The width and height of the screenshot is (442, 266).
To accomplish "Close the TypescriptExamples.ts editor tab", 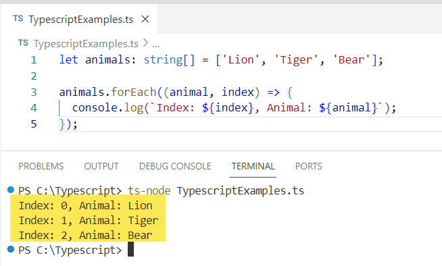I will pos(145,19).
